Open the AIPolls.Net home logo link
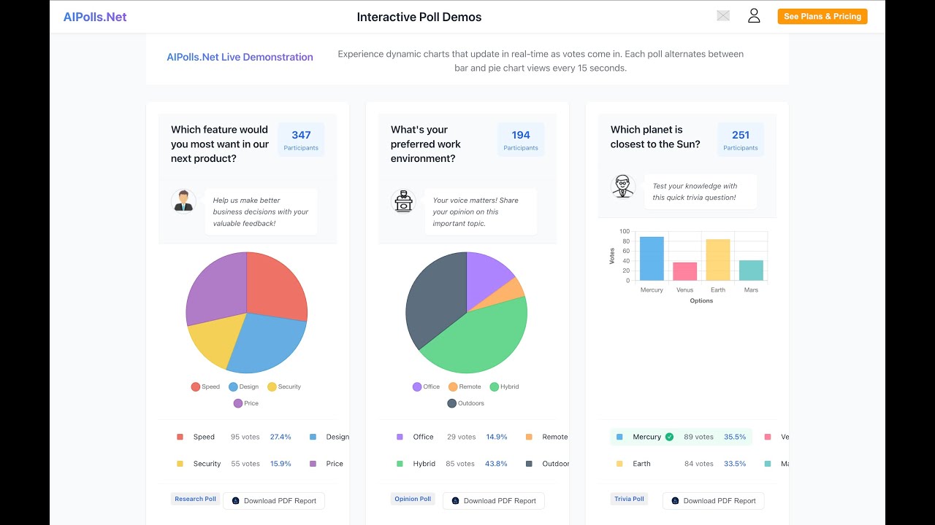The height and width of the screenshot is (525, 935). tap(95, 17)
